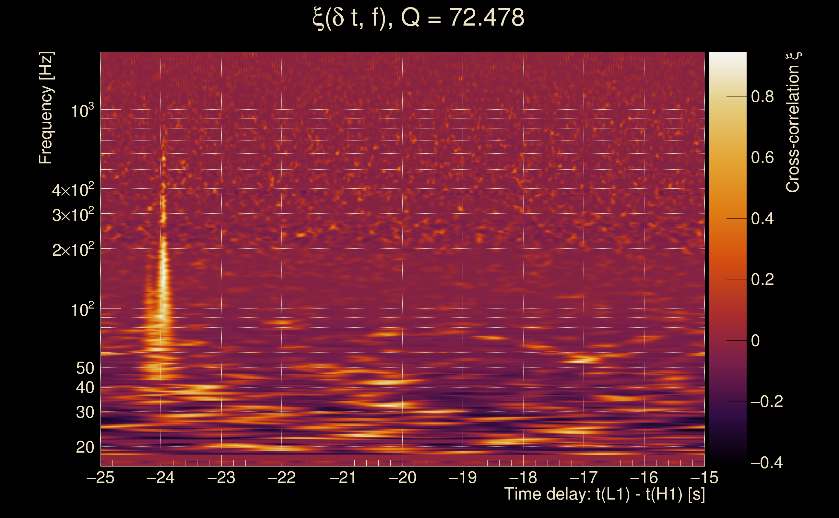This screenshot has width=839, height=518.
Task: Click the −24 tick on the time axis
Action: 160,477
